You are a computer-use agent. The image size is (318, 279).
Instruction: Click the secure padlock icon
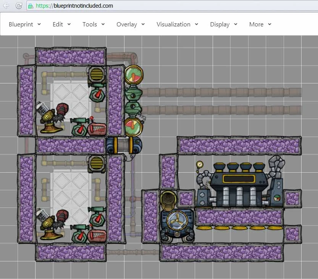tap(31, 6)
